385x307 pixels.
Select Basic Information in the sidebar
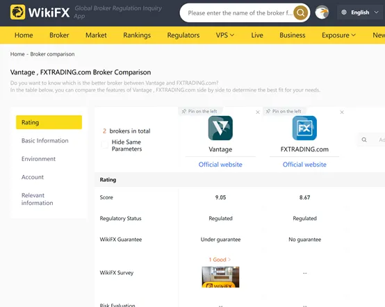coord(45,140)
